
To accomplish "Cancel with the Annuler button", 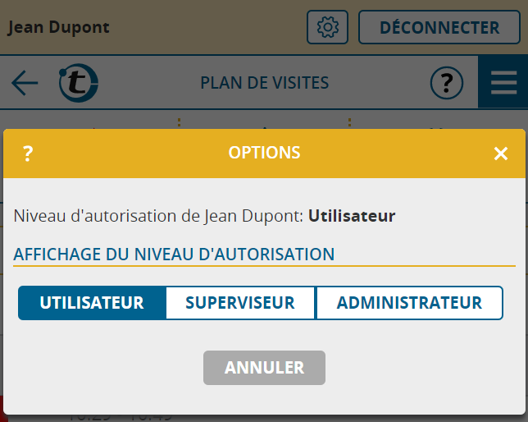I will click(264, 367).
